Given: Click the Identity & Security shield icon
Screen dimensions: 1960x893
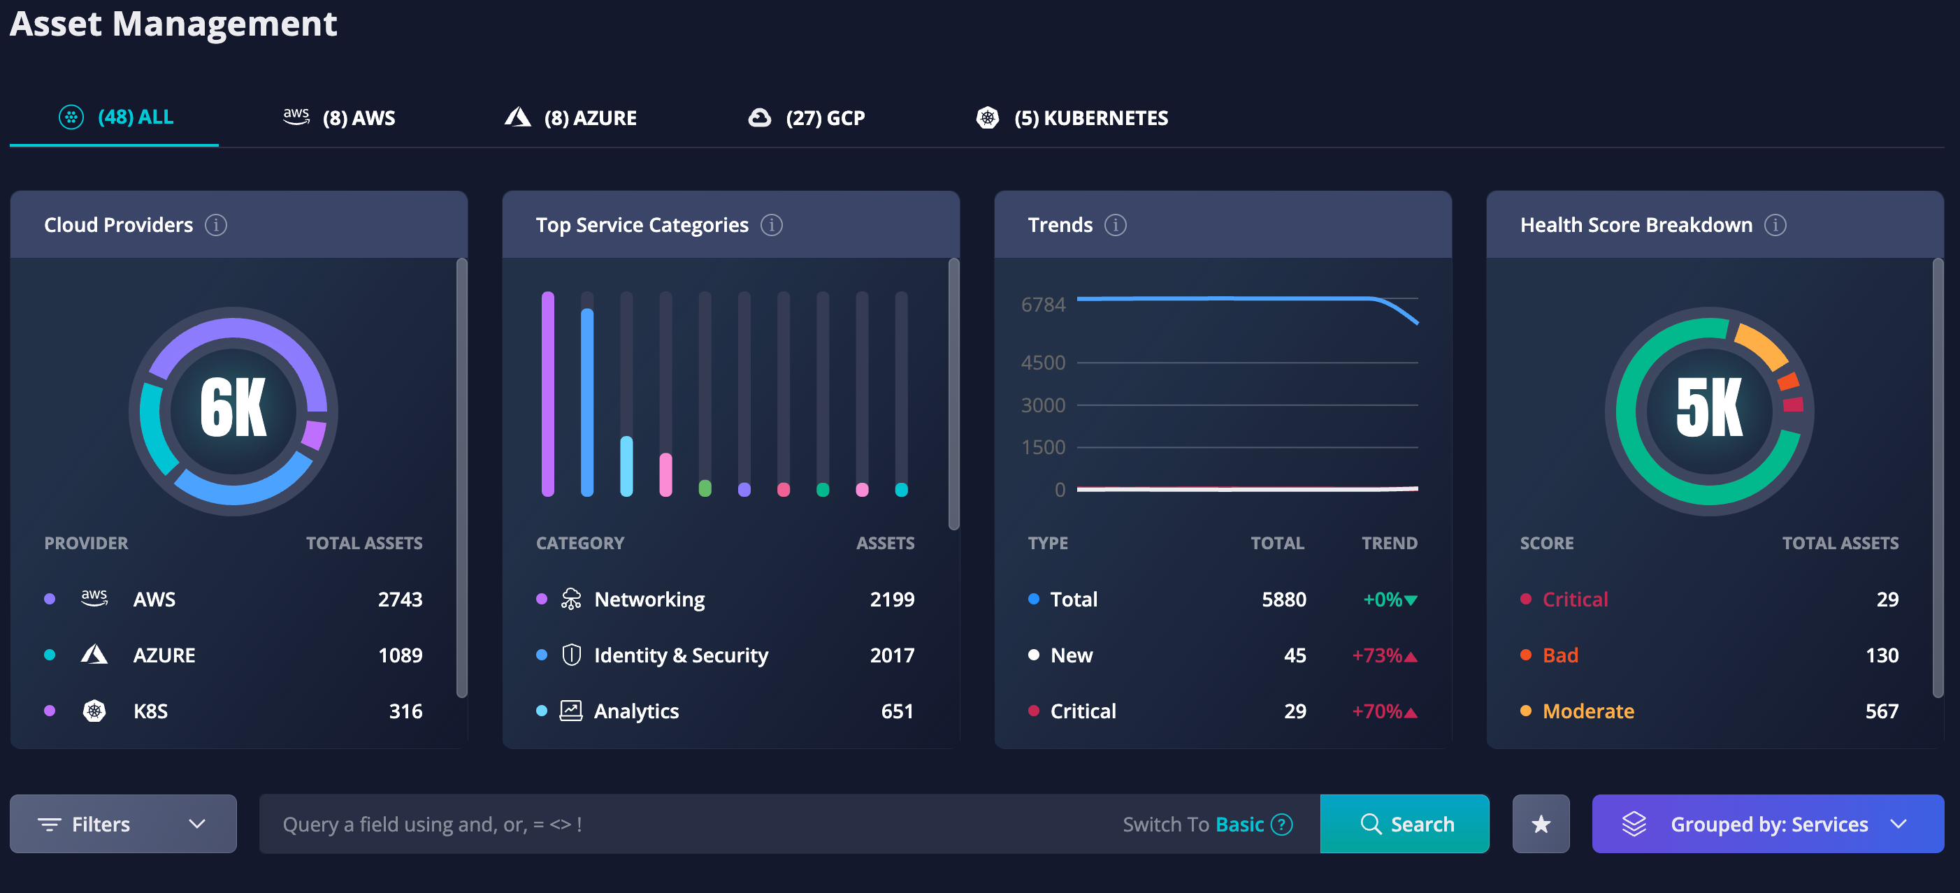Looking at the screenshot, I should 570,655.
